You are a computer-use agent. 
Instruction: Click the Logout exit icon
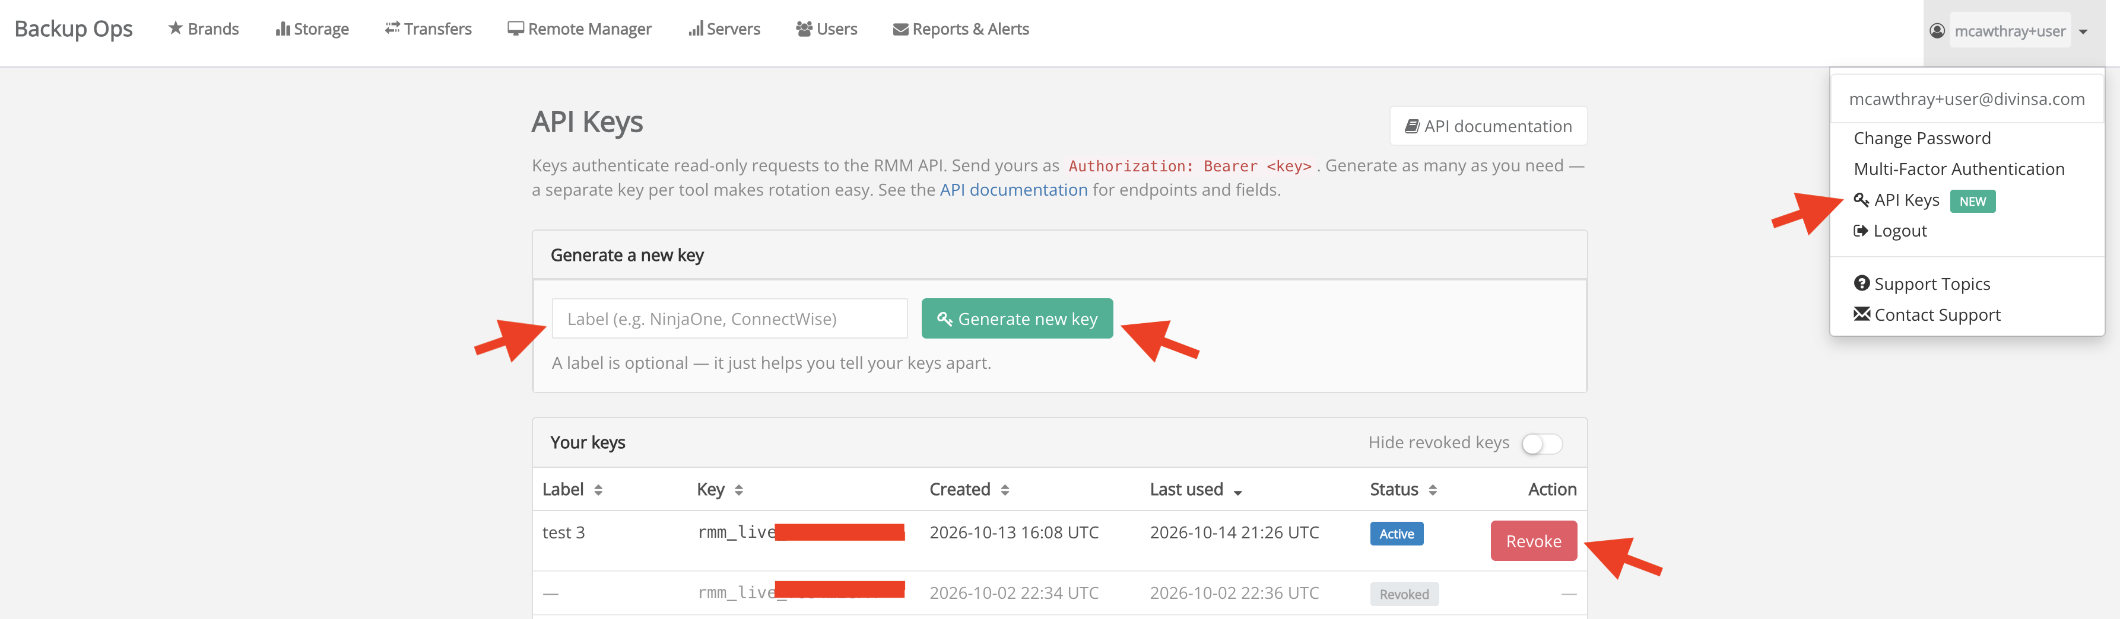(x=1861, y=231)
